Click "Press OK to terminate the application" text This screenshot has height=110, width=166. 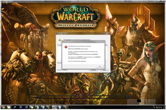(x=77, y=61)
